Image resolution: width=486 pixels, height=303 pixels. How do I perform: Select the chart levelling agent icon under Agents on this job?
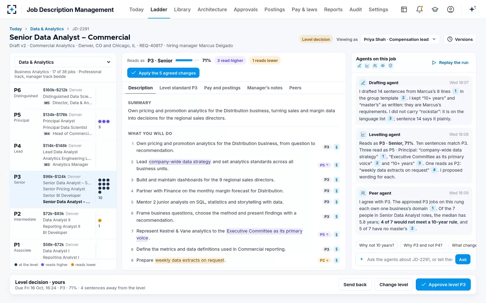point(367,66)
